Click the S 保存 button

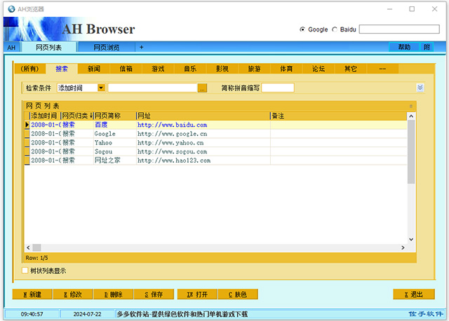(x=154, y=294)
